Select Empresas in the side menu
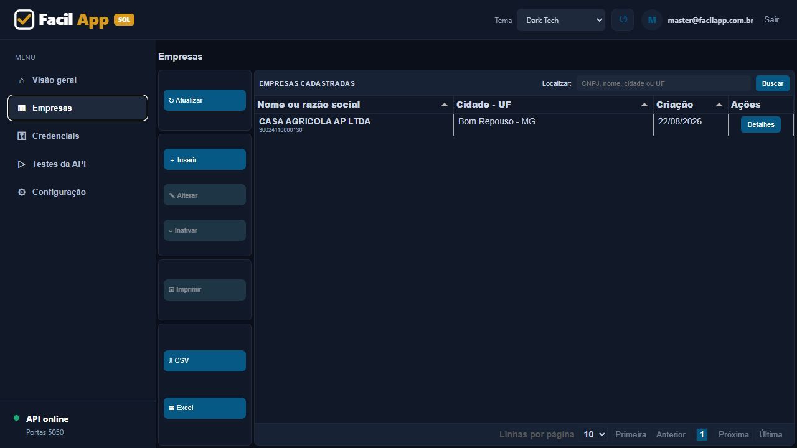Viewport: 797px width, 448px height. 78,108
